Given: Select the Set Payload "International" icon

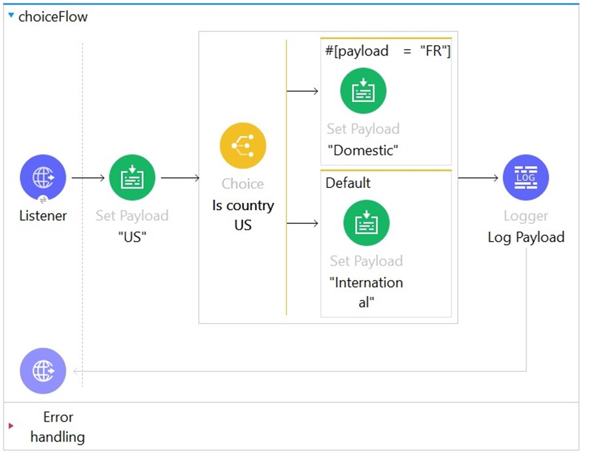Looking at the screenshot, I should [366, 223].
